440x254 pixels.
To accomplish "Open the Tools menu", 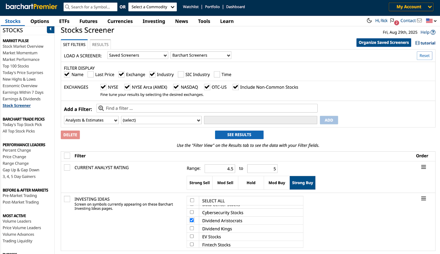I will [204, 21].
